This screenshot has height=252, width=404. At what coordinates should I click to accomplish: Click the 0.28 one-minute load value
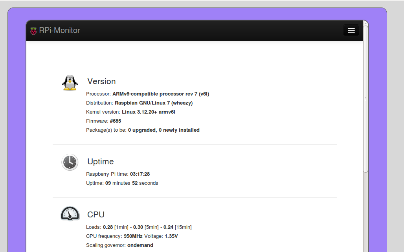click(x=108, y=227)
